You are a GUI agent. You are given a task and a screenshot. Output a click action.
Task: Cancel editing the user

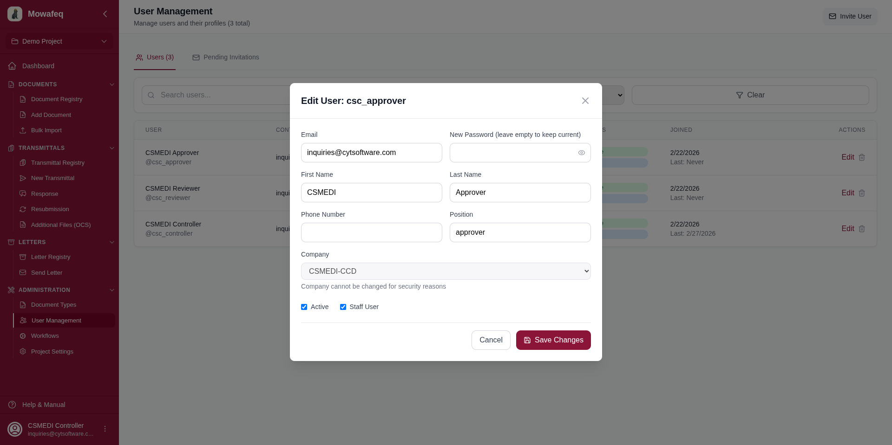(491, 340)
